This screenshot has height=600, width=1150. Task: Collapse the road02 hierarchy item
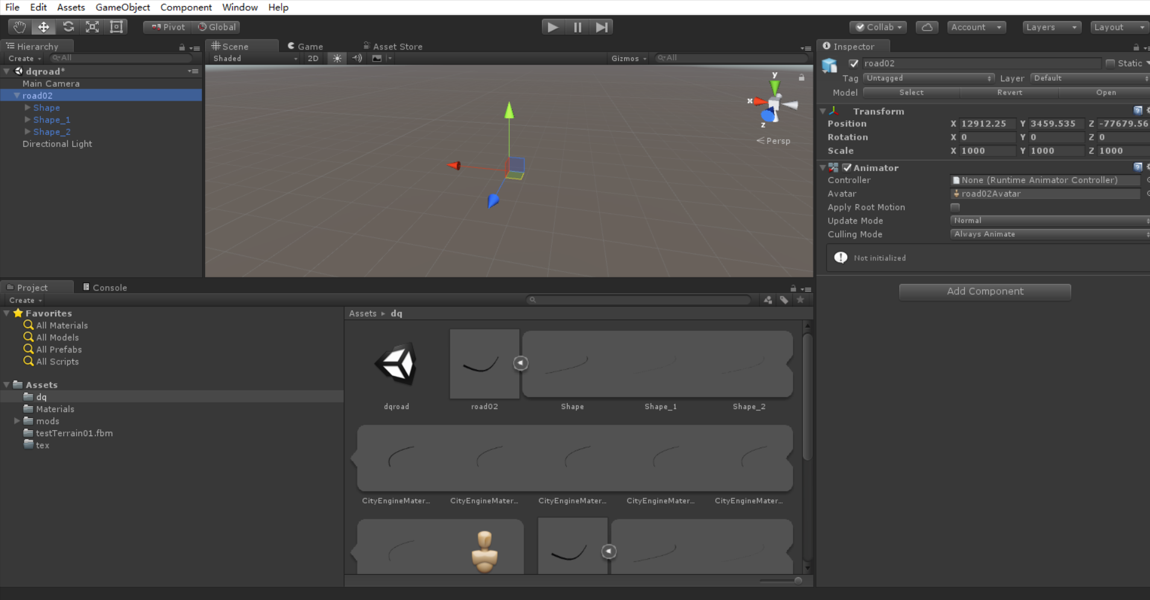(17, 95)
